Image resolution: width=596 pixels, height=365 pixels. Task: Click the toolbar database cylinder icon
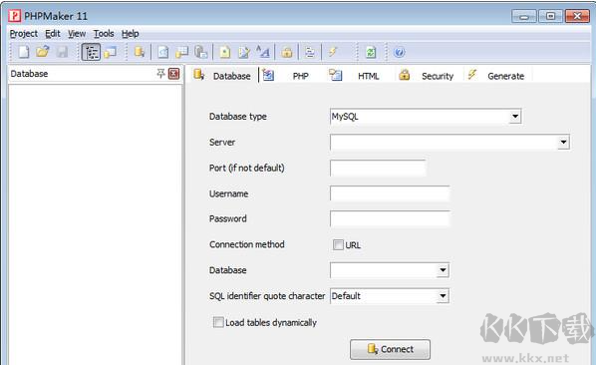140,52
